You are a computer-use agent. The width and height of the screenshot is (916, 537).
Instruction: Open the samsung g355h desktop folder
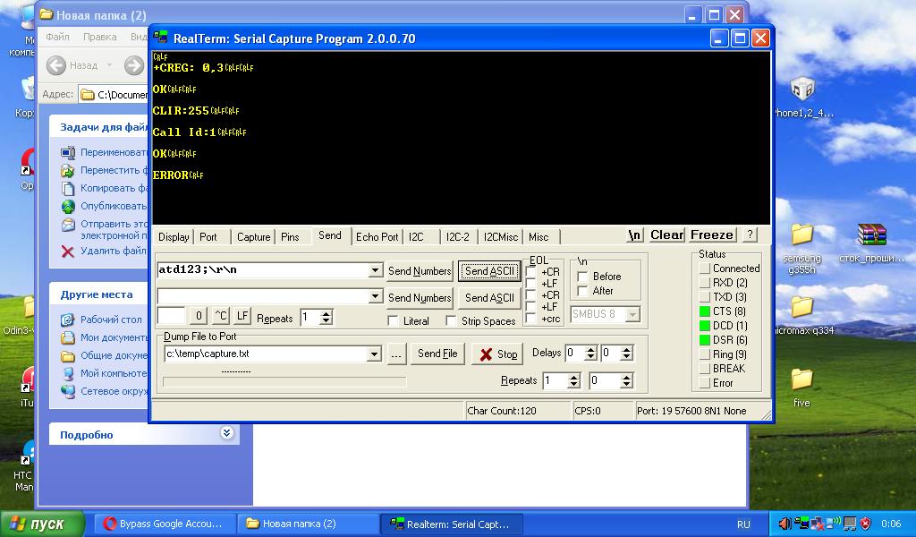click(801, 236)
